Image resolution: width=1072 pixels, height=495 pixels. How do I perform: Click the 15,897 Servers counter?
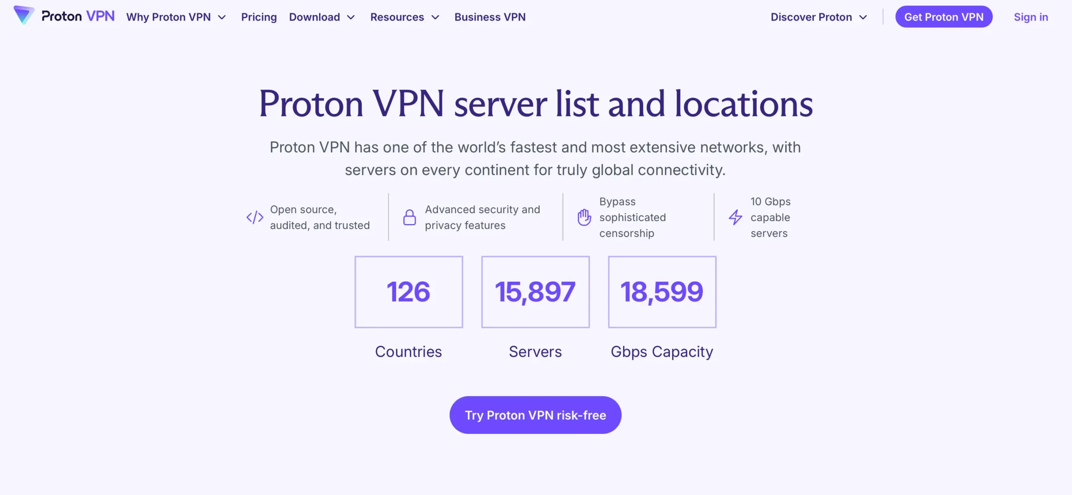coord(535,291)
